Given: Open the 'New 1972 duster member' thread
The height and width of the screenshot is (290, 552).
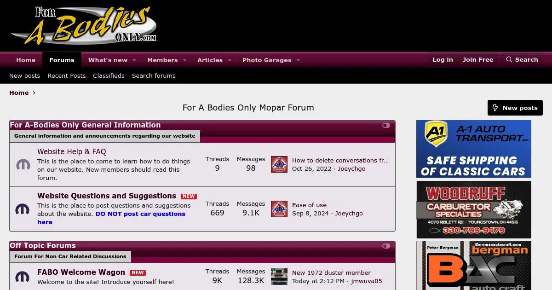Looking at the screenshot, I should [331, 273].
